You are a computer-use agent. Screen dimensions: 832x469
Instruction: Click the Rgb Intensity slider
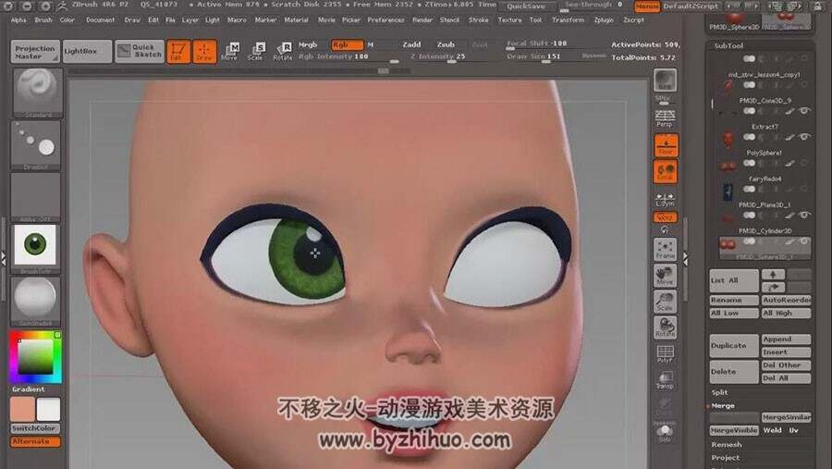coord(349,56)
